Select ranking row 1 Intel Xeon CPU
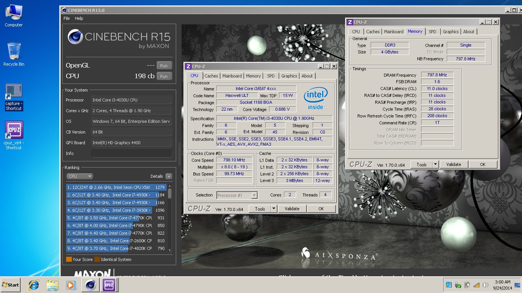522x293 pixels. (116, 187)
